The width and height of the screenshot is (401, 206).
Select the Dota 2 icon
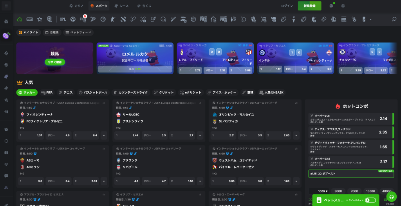click(123, 19)
